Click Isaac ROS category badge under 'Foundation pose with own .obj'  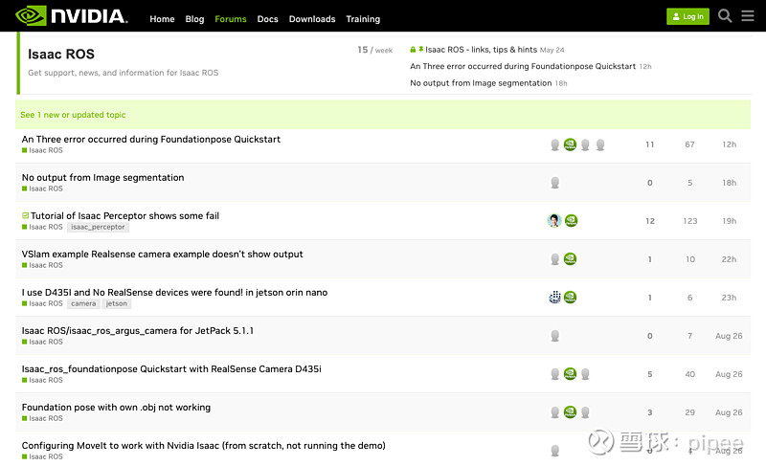click(x=42, y=419)
